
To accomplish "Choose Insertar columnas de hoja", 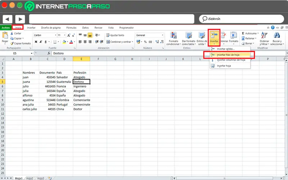I will [x=230, y=60].
